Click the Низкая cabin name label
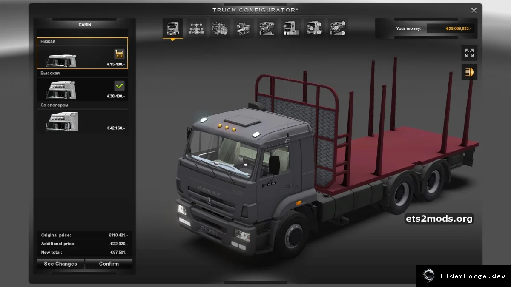 (x=48, y=42)
